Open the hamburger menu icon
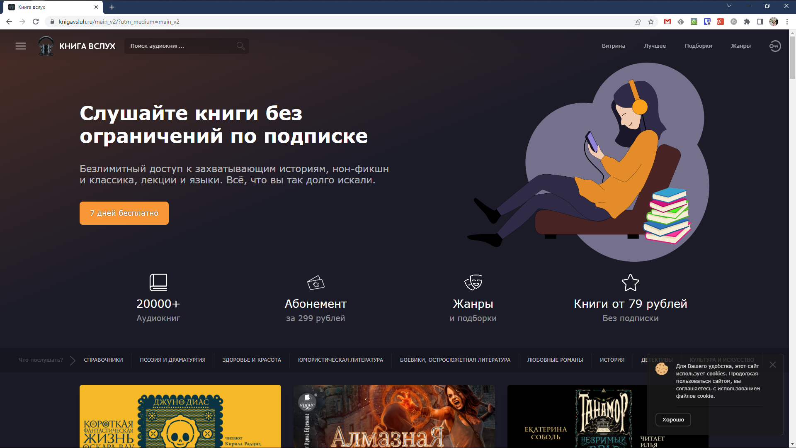 21,46
